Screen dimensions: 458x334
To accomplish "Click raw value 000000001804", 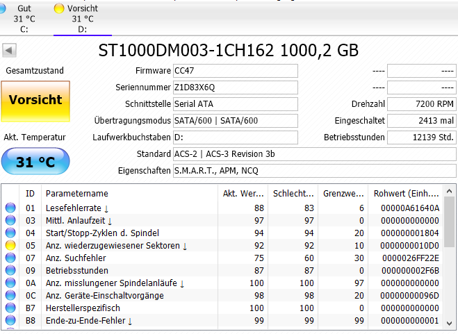I will click(410, 233).
